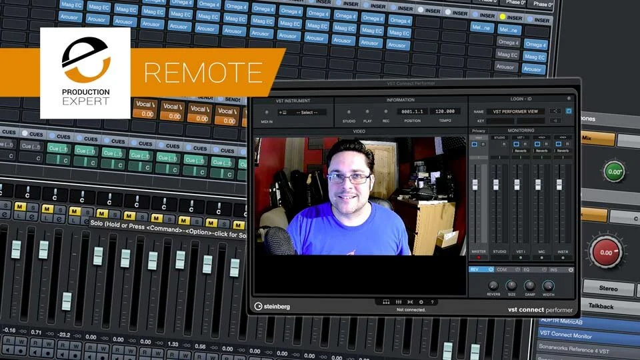
Task: Click the MIC channel fader handle
Action: coord(538,185)
